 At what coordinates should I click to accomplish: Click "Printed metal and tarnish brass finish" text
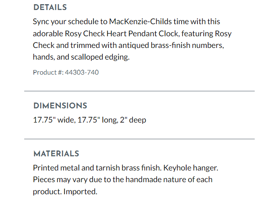pyautogui.click(x=97, y=168)
